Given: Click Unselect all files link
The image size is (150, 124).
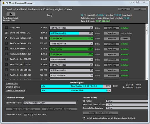Looking at the screenshot, I should pyautogui.click(x=13, y=87).
